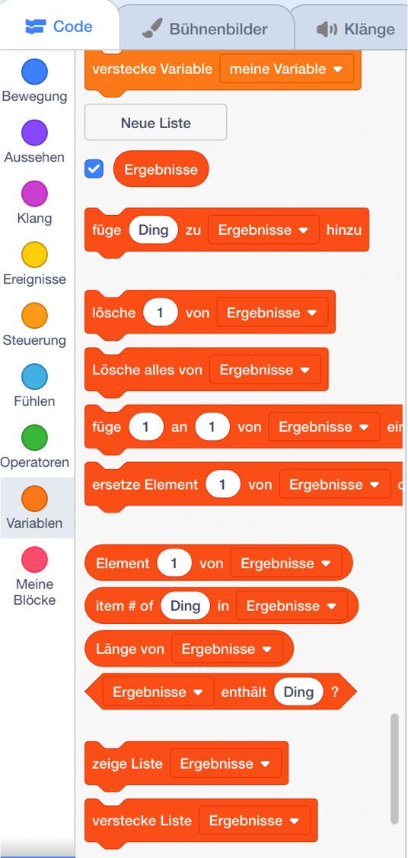
Task: Choose the magenta Klang category icon
Action: pos(34,194)
